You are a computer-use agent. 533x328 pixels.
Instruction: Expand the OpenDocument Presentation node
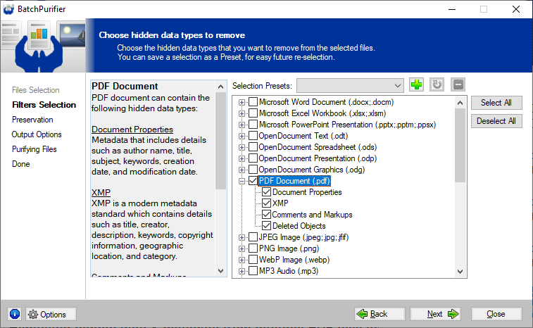point(242,158)
